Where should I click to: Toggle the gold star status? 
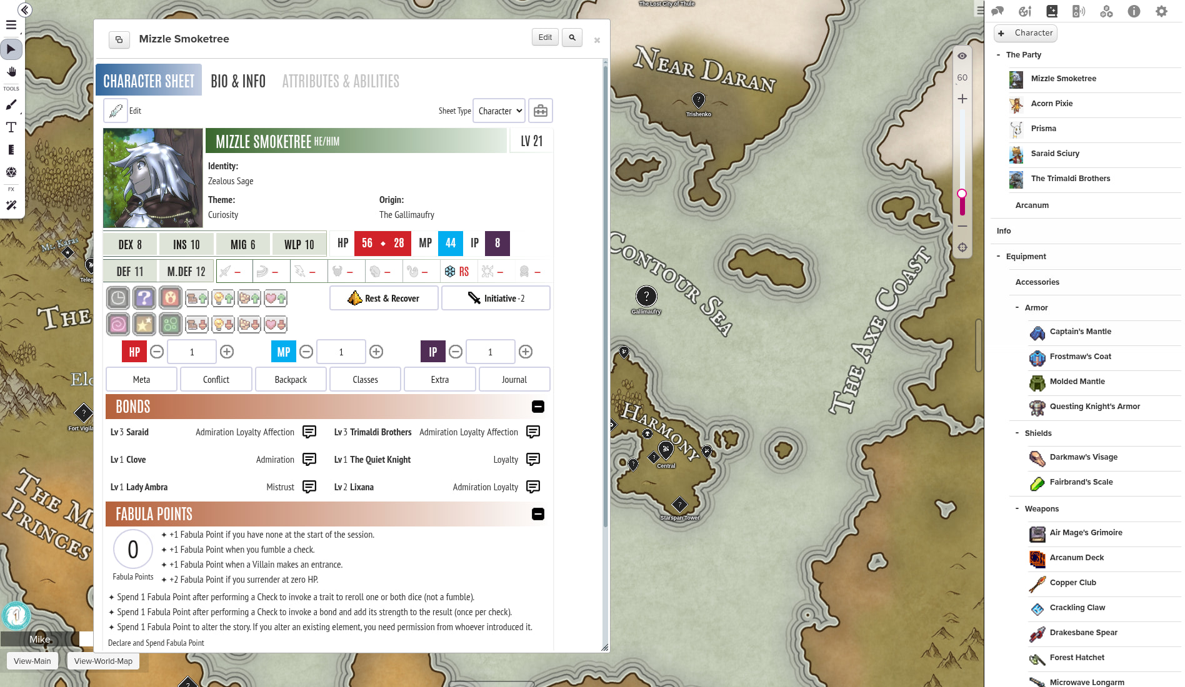(144, 324)
